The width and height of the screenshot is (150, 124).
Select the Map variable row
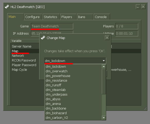pos(25,51)
